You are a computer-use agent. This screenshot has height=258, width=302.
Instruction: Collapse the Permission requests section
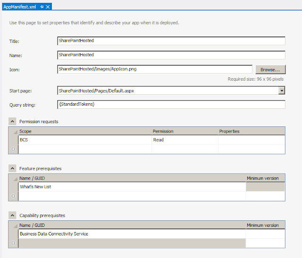(12, 121)
